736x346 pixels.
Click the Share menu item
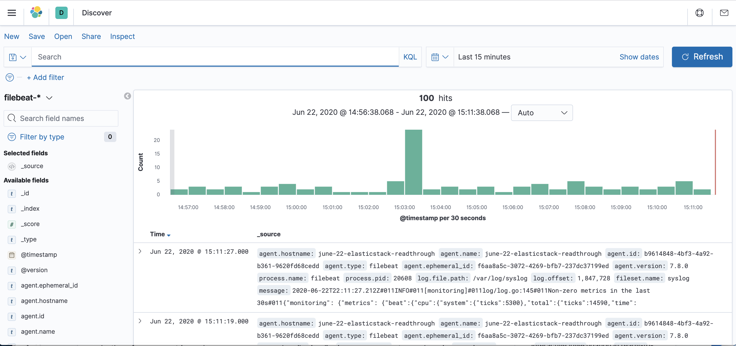tap(91, 36)
